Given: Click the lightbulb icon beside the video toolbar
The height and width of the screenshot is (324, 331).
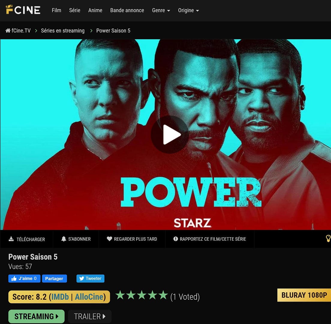Looking at the screenshot, I should click(328, 238).
